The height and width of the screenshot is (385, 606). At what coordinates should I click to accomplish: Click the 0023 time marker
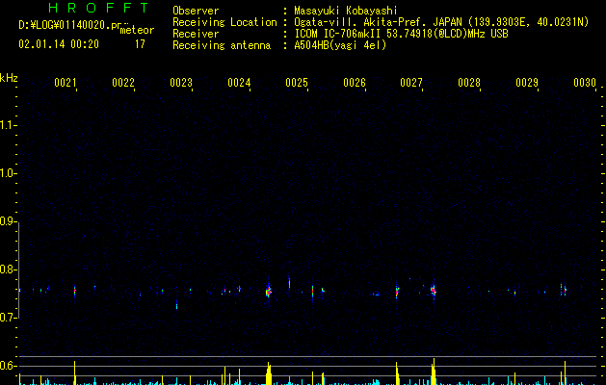(181, 83)
